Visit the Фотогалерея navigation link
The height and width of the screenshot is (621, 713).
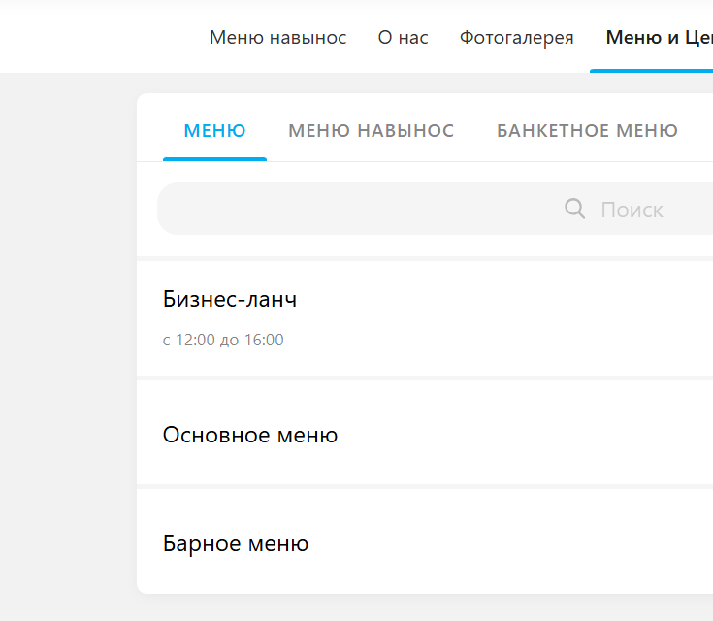click(x=516, y=37)
